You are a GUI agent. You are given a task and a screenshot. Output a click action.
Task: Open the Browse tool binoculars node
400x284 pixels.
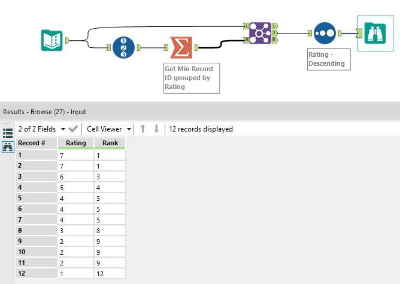point(375,33)
